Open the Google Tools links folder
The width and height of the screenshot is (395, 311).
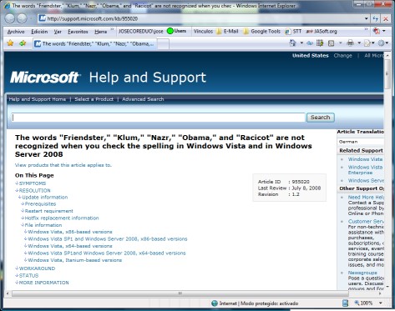[x=261, y=32]
